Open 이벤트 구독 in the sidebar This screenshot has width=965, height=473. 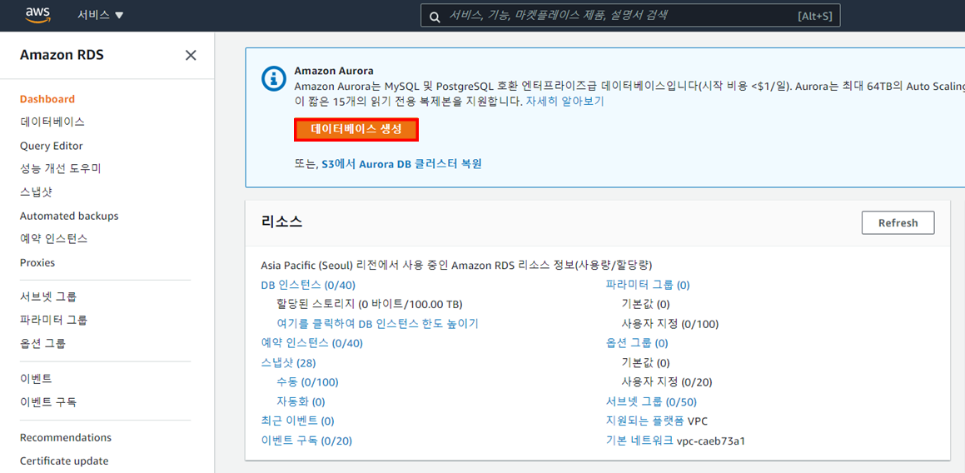(x=48, y=402)
